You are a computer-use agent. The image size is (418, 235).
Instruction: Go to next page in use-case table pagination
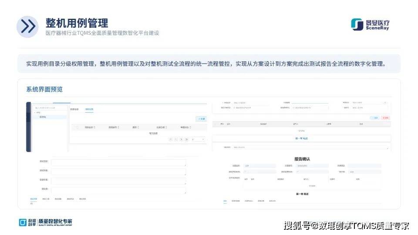point(181,139)
